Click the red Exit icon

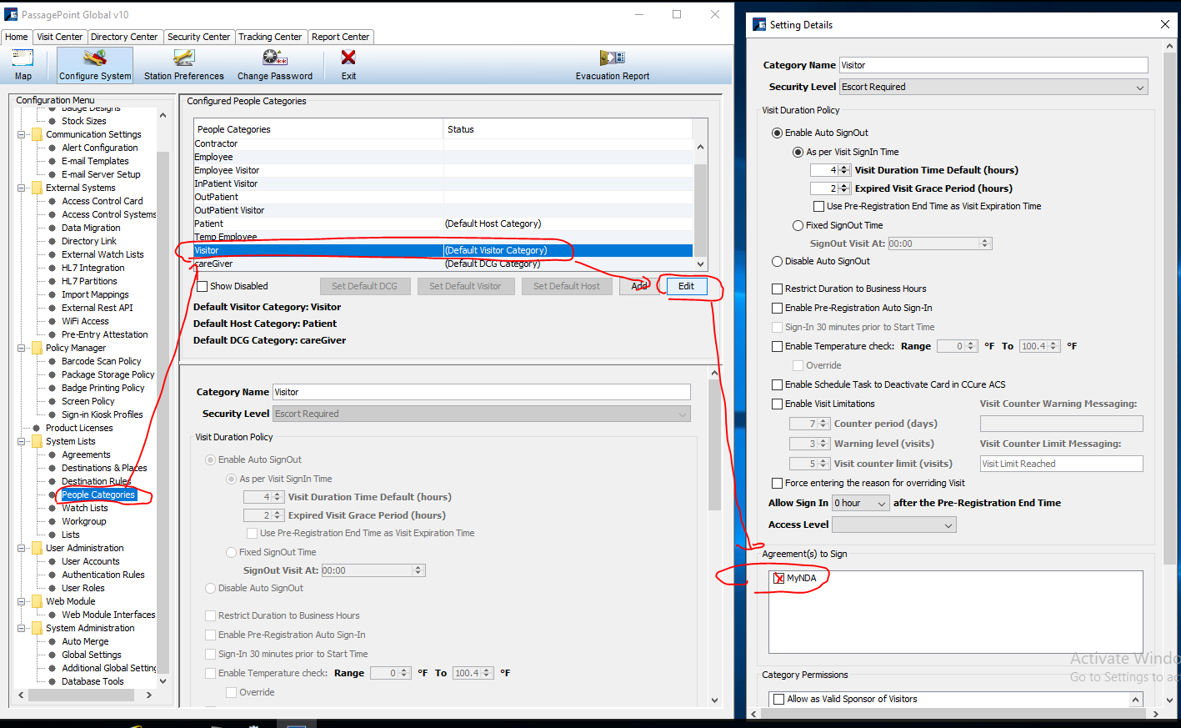(348, 58)
